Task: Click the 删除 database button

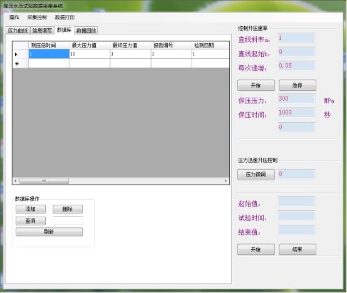Action: coord(68,209)
